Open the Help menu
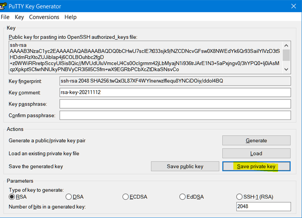The height and width of the screenshot is (218, 302). coord(71,17)
